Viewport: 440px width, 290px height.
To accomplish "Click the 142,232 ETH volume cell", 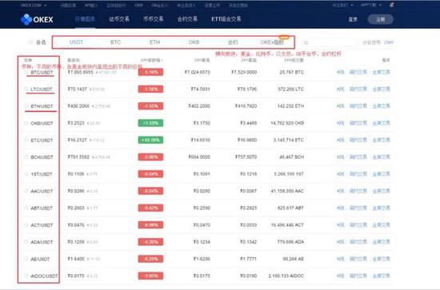I will (290, 106).
